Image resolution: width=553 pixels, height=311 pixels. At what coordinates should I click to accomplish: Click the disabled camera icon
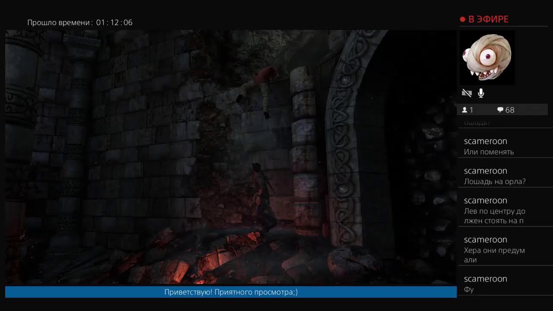[x=466, y=93]
